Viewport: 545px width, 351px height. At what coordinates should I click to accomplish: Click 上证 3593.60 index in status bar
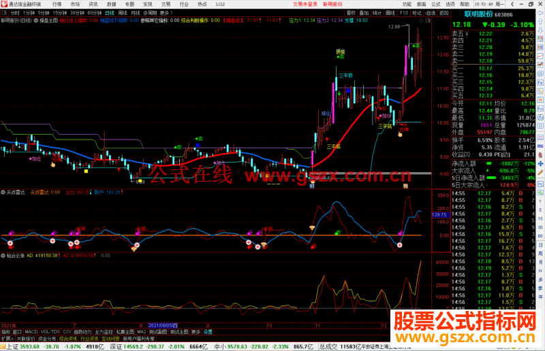point(22,346)
